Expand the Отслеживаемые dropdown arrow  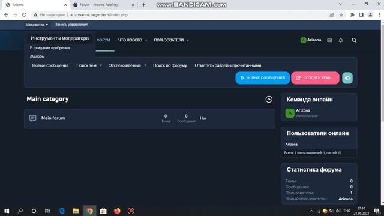(145, 65)
